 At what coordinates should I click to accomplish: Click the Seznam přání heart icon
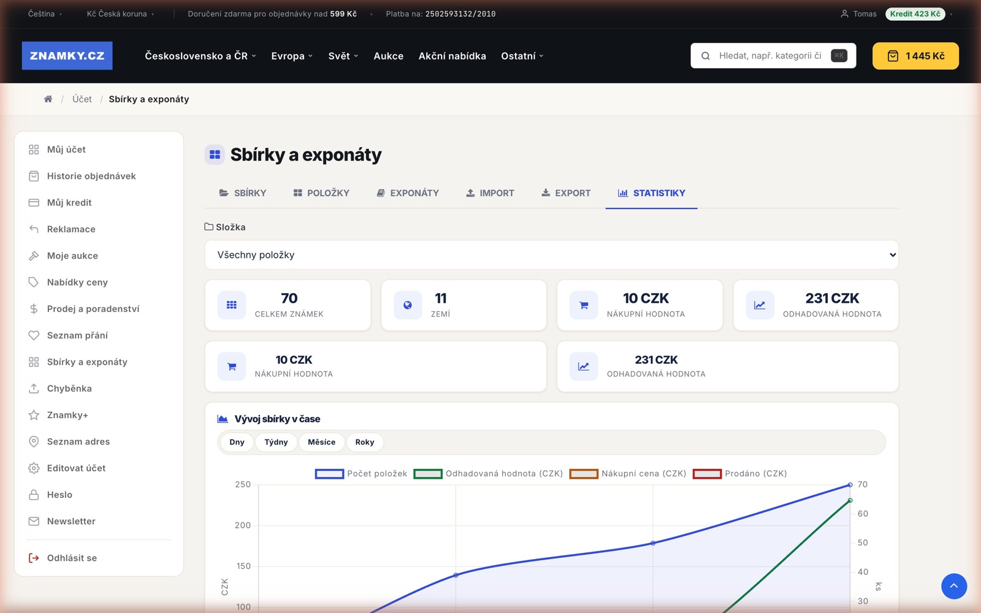coord(34,335)
